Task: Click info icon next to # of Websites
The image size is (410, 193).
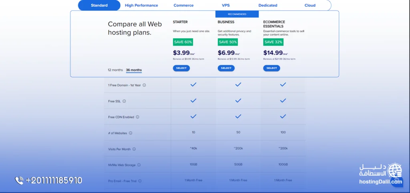Action: point(131,133)
